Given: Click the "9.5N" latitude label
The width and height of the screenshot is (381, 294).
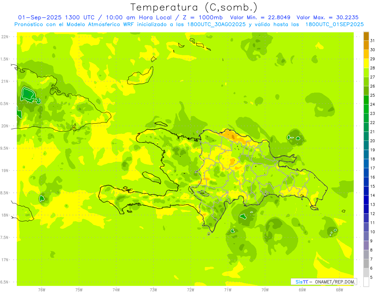Looking at the screenshot, I should (4, 148).
